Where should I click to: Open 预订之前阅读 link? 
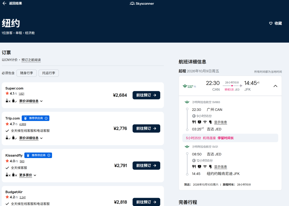[31, 60]
